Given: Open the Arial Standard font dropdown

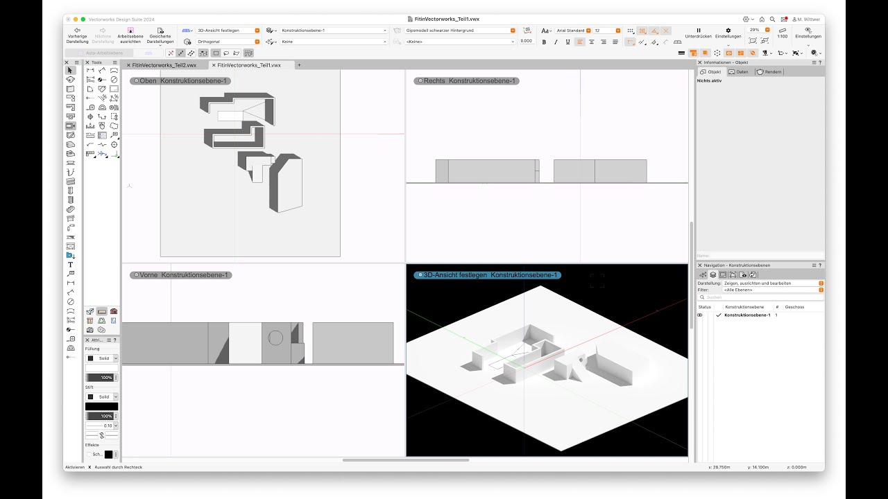Looking at the screenshot, I should click(572, 30).
